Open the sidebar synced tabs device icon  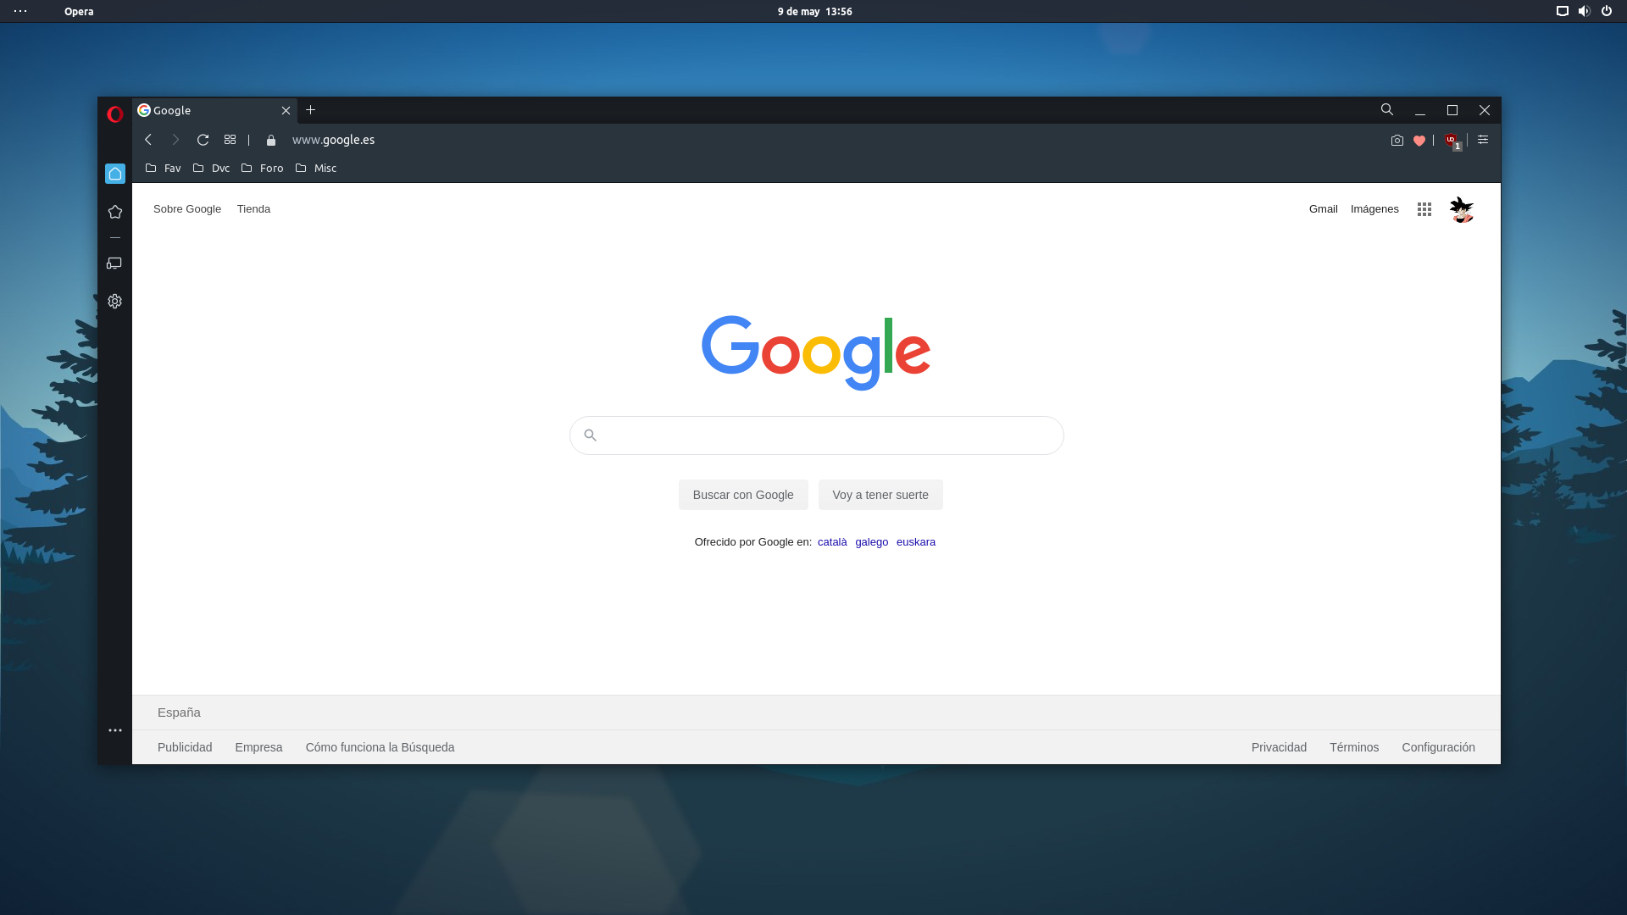pos(114,263)
